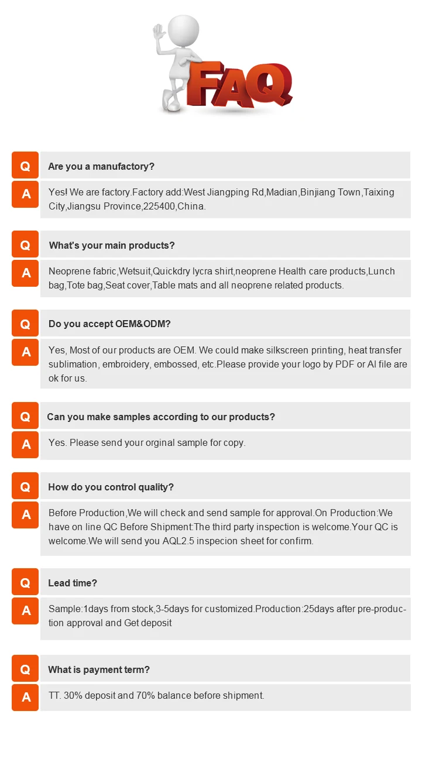
Task: Click the Q icon beside Lead time question
Action: 25,582
